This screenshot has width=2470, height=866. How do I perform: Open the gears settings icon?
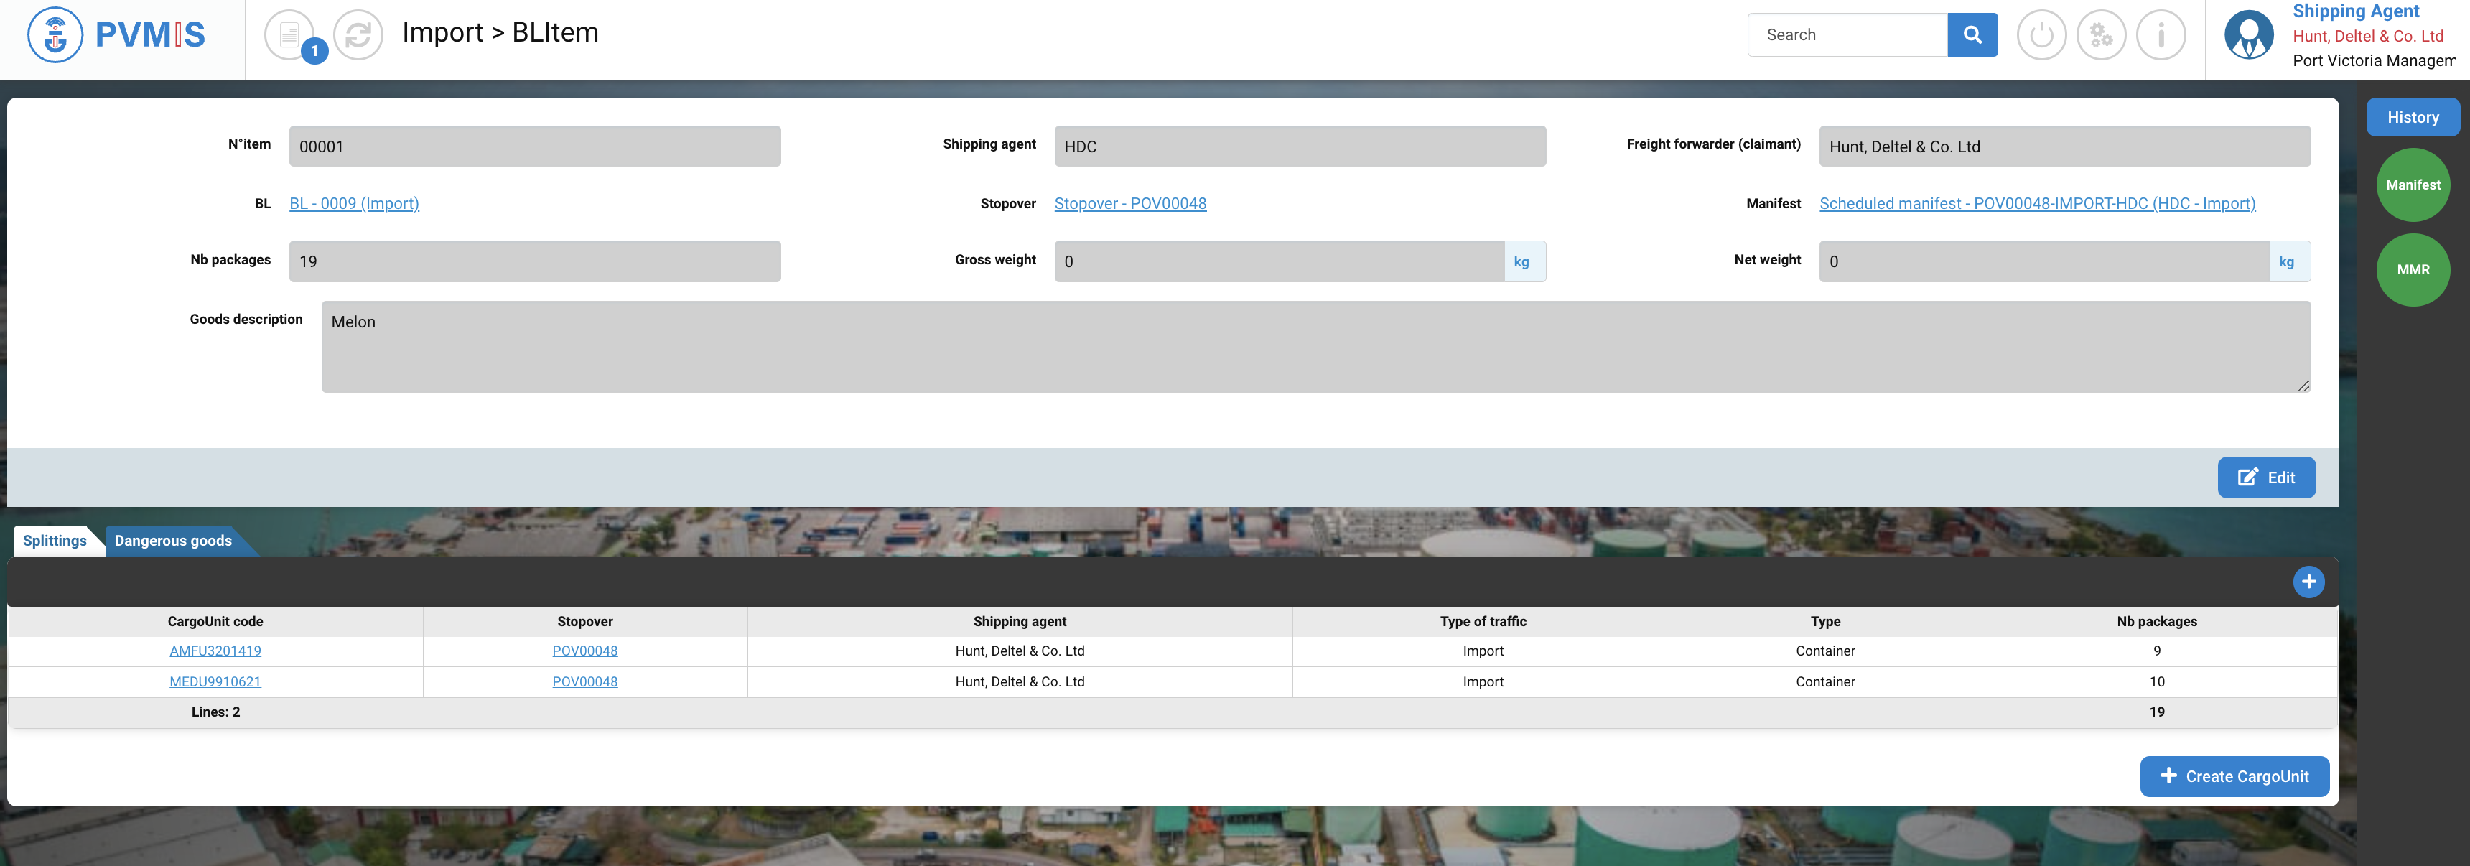tap(2100, 35)
